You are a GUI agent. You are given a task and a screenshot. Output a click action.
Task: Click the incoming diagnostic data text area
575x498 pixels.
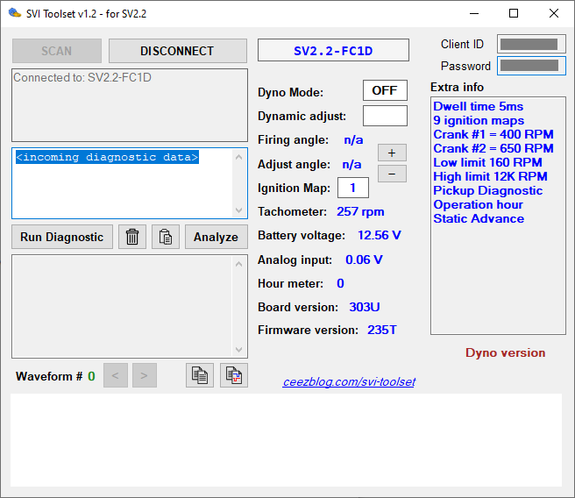130,183
